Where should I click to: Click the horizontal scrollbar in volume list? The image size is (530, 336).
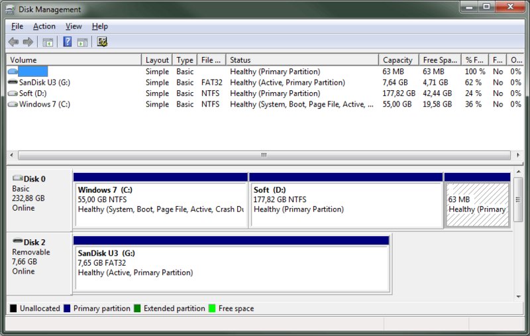[263, 155]
